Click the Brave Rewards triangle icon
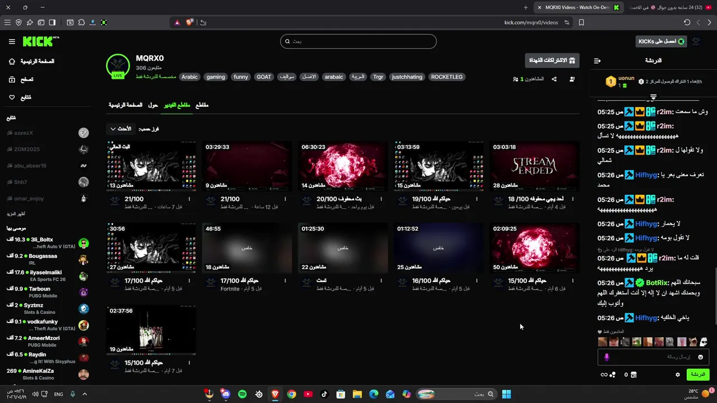Screen dimensions: 717x403 pos(177,22)
